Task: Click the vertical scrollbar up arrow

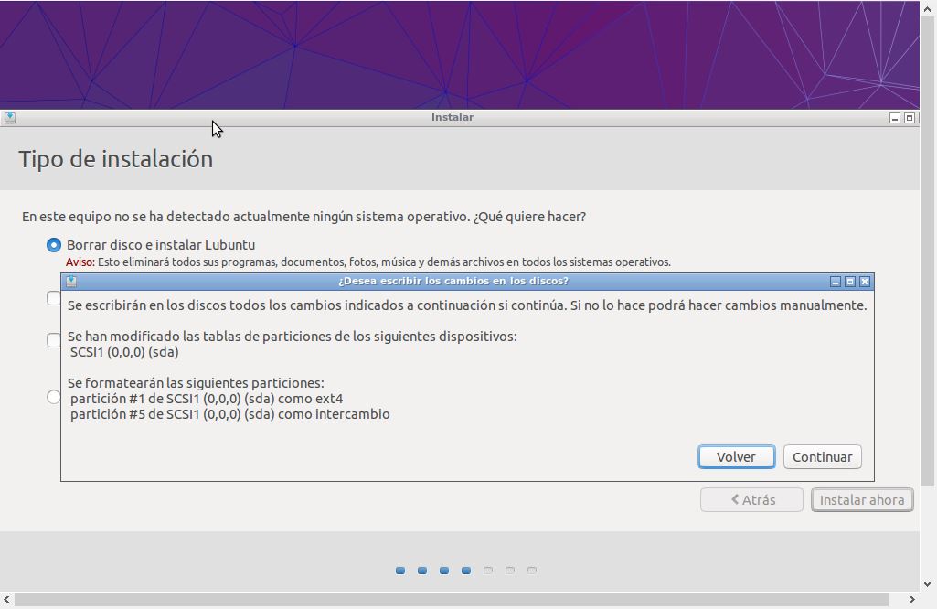Action: (x=928, y=7)
